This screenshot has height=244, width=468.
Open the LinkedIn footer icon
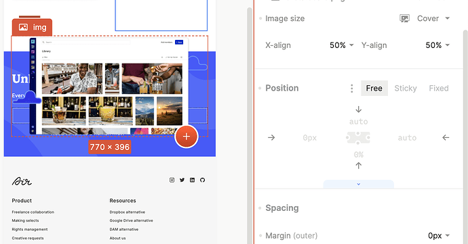192,180
